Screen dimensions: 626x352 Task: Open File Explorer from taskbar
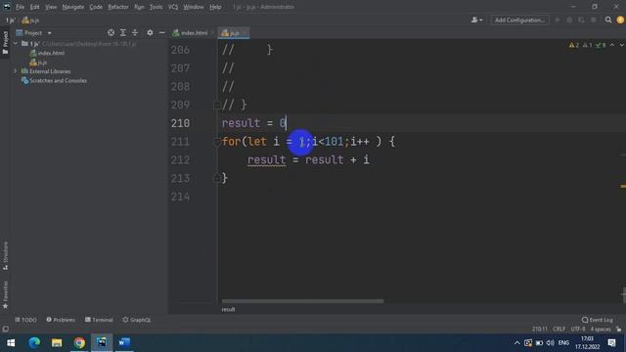point(57,343)
